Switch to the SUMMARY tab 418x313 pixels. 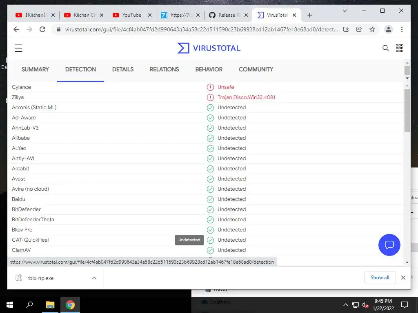[35, 69]
